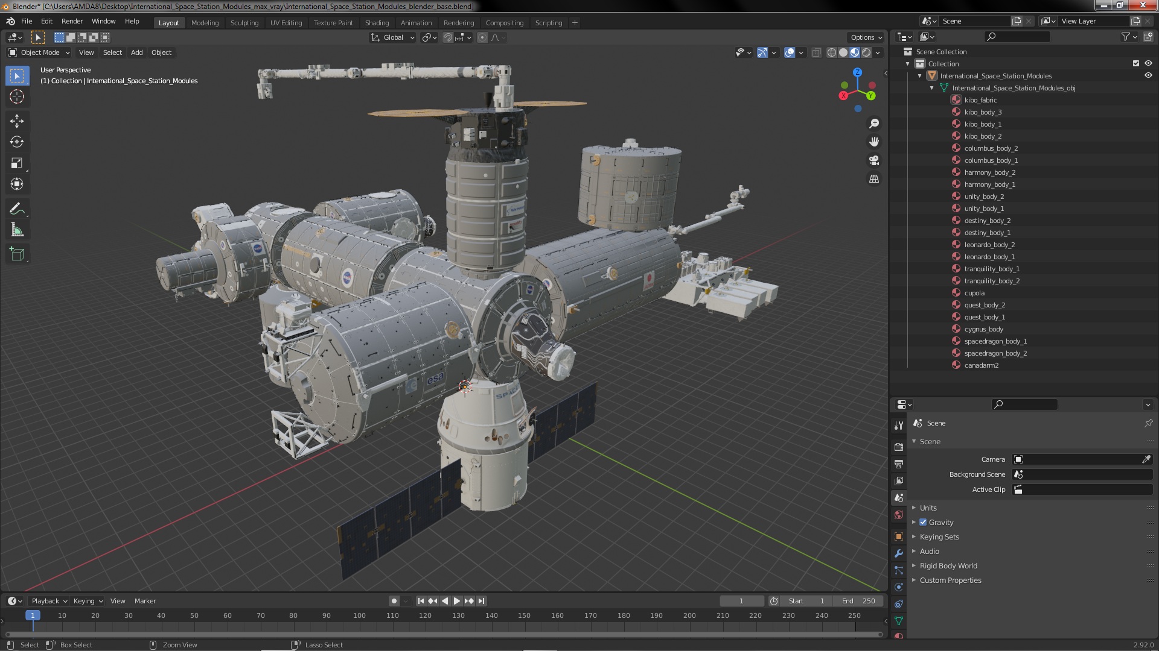Open the File menu
Screen dimensions: 1159x651
(x=27, y=21)
